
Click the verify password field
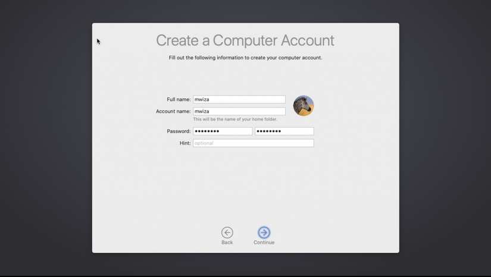(x=284, y=131)
